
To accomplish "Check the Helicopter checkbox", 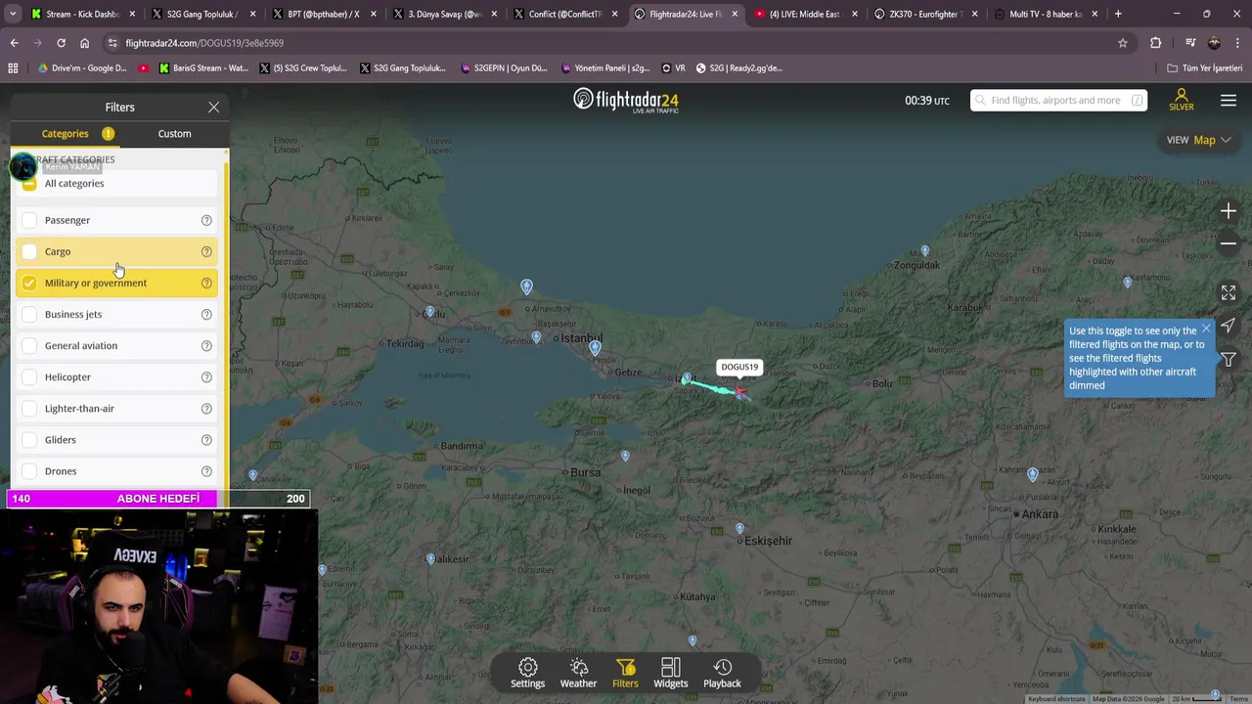I will [x=29, y=376].
